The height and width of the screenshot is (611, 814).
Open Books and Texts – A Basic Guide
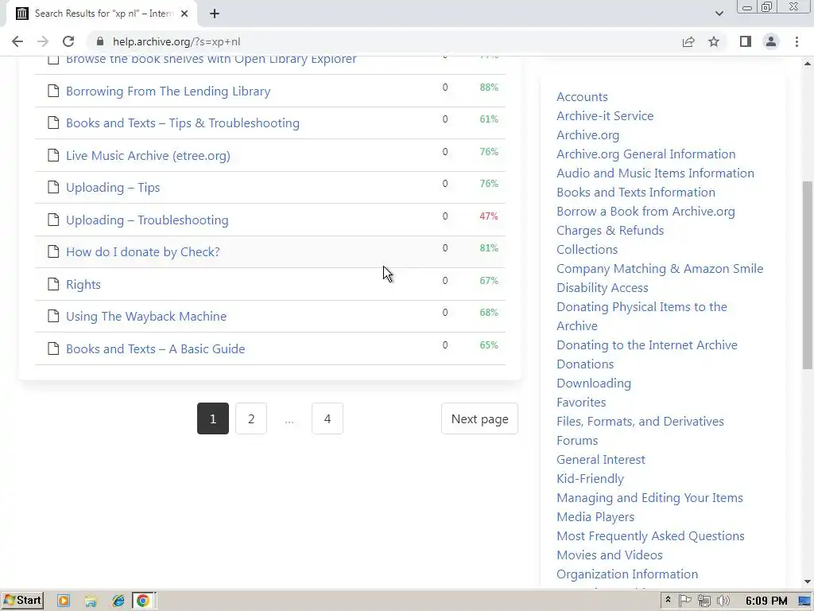pyautogui.click(x=155, y=348)
